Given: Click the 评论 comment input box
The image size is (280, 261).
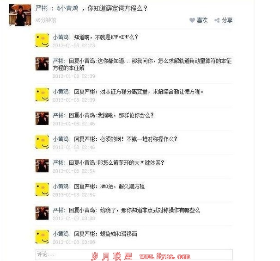Looking at the screenshot, I should point(134,255).
